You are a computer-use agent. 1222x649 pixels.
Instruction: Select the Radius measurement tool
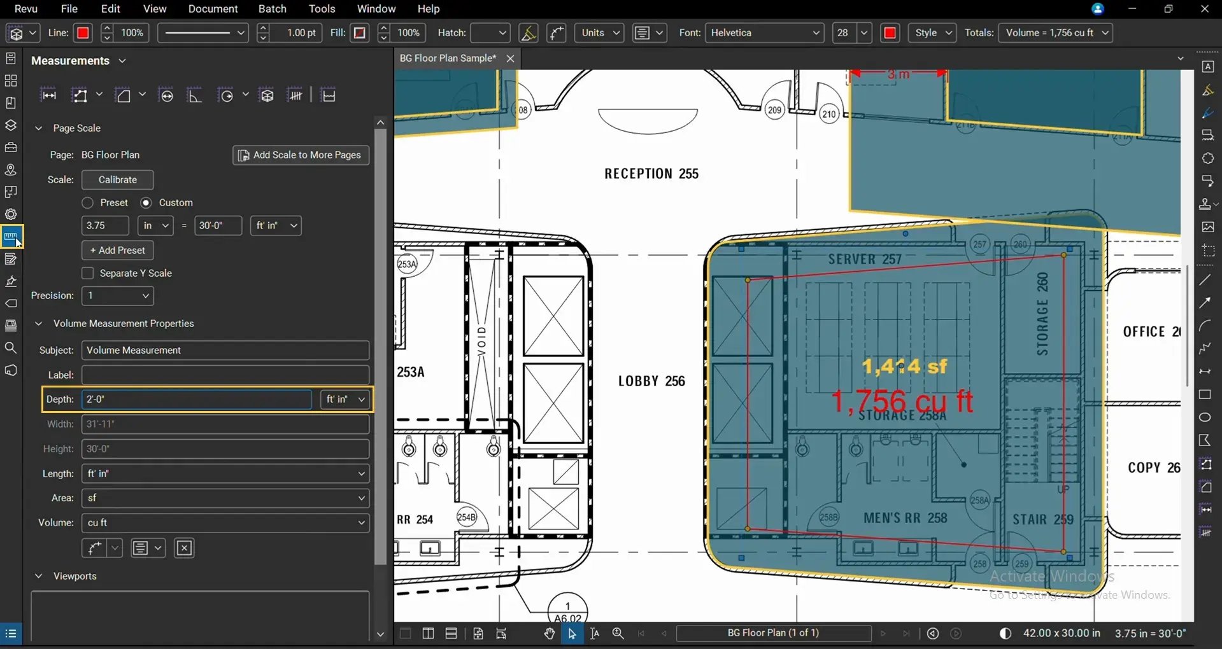(227, 95)
